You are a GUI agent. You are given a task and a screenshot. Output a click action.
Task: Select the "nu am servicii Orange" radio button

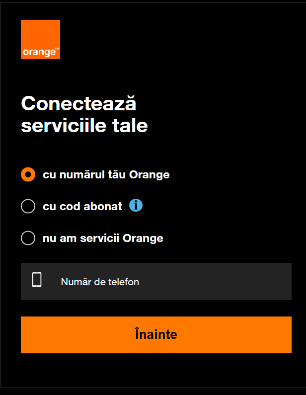tap(28, 238)
